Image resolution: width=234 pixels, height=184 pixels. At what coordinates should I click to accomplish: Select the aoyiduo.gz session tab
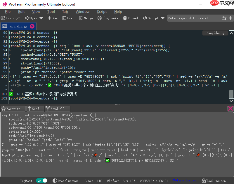[x=18, y=26]
